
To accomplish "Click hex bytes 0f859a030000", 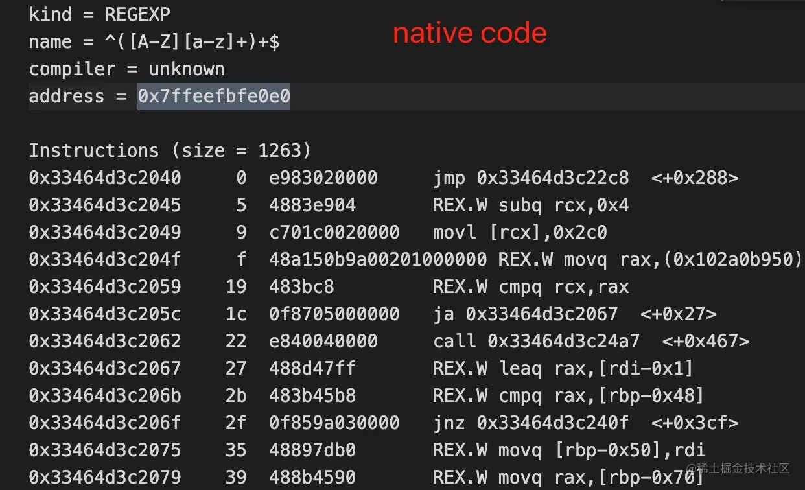I will point(334,423).
